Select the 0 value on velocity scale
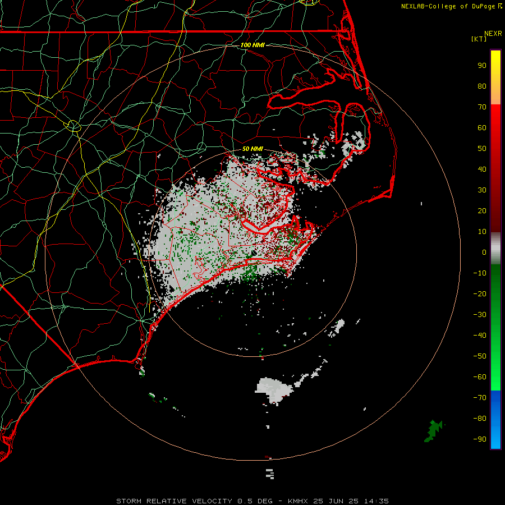The width and height of the screenshot is (505, 505). [x=484, y=252]
